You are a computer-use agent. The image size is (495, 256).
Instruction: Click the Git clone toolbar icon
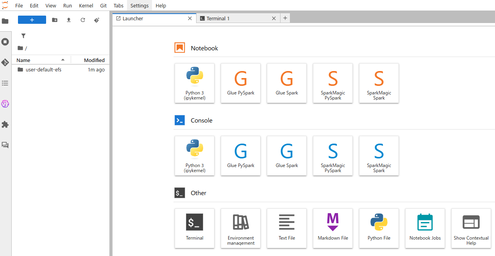coord(97,20)
